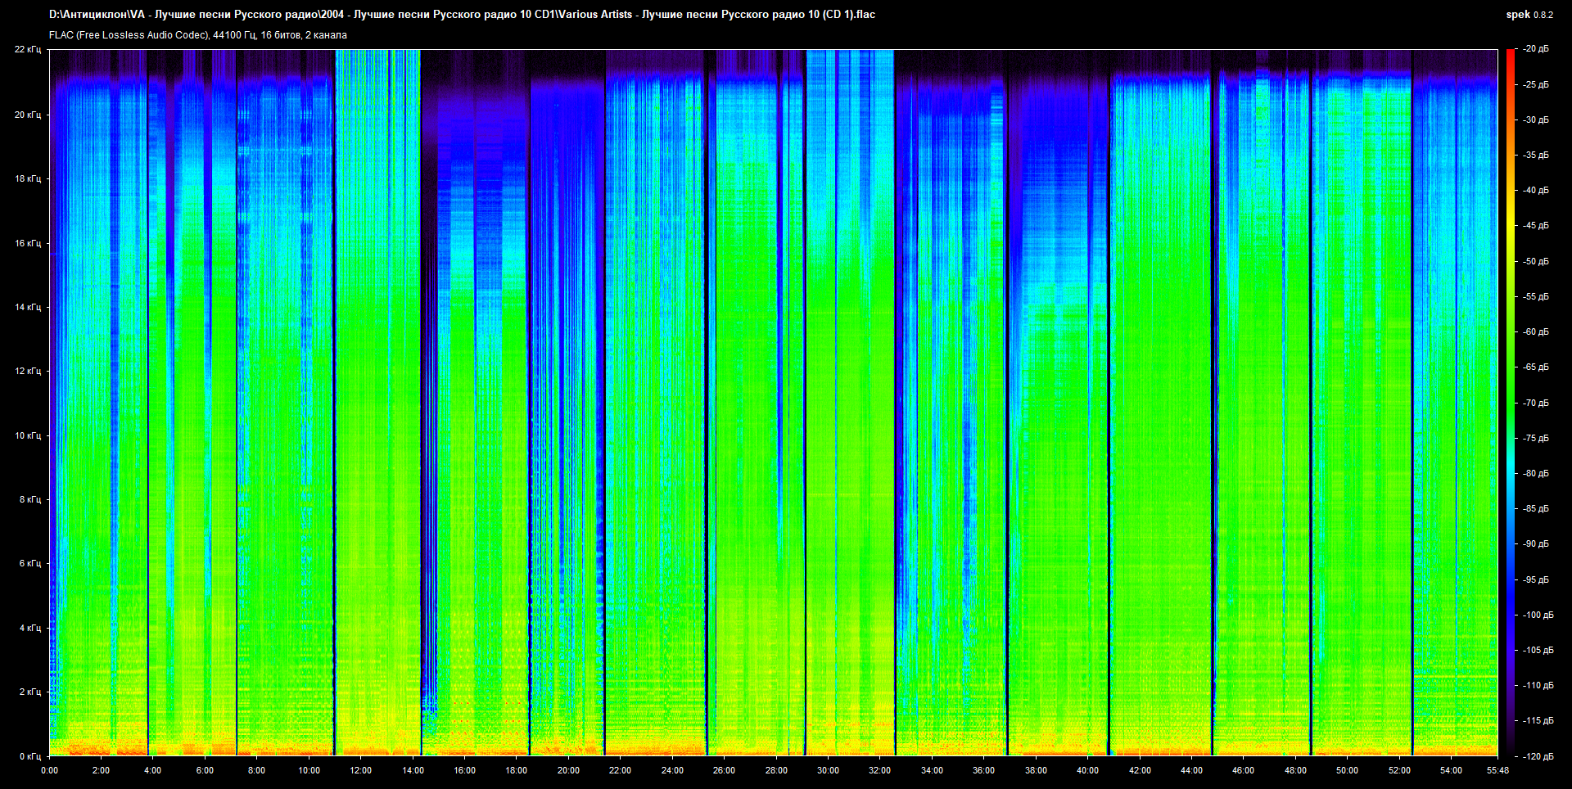The width and height of the screenshot is (1572, 789).
Task: Click the -45 дБ scale label
Action: point(1535,225)
